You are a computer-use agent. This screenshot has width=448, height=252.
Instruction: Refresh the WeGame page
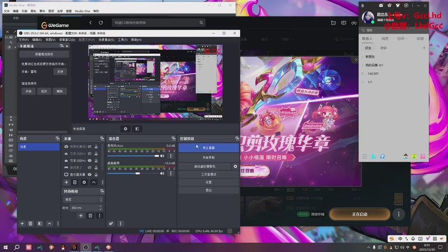tap(101, 22)
